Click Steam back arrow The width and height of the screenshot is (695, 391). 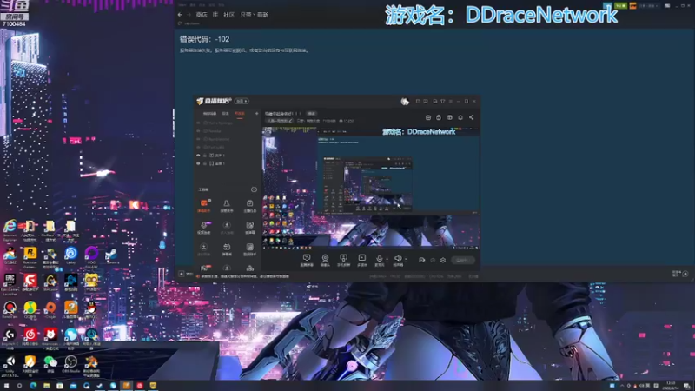click(x=180, y=15)
